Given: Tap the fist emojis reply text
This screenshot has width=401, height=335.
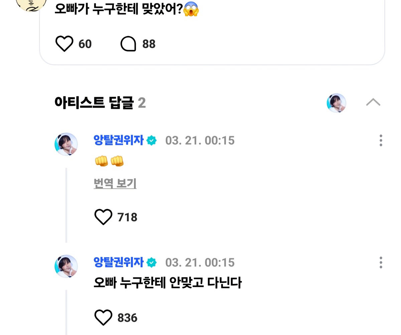Looking at the screenshot, I should tap(109, 161).
